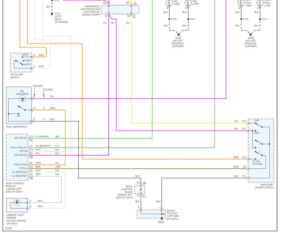Click the A8 terminal on the dimmer switch
The width and height of the screenshot is (282, 233).
pyautogui.click(x=245, y=167)
